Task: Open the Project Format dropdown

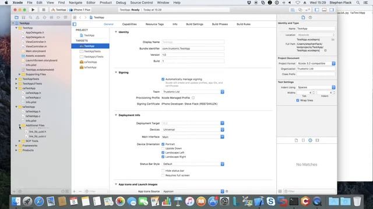Action: coord(316,63)
